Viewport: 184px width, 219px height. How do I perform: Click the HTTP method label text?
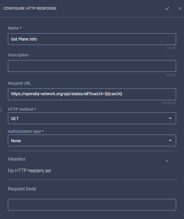pyautogui.click(x=22, y=109)
